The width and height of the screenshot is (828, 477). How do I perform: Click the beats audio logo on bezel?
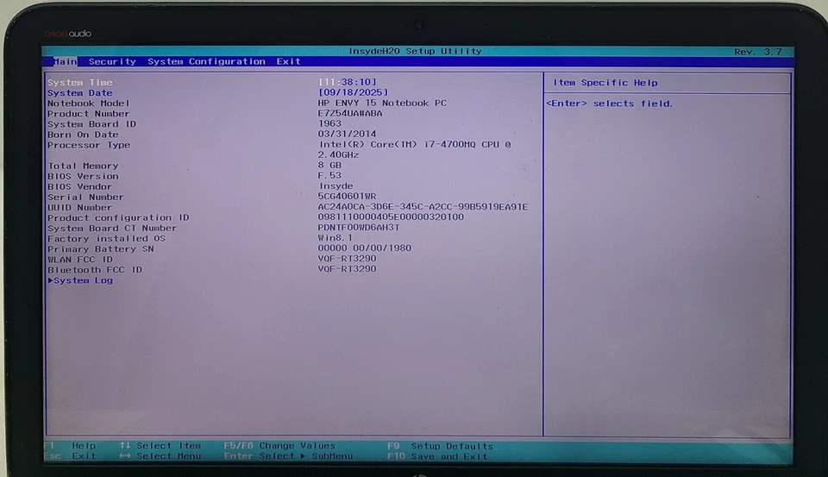click(68, 34)
